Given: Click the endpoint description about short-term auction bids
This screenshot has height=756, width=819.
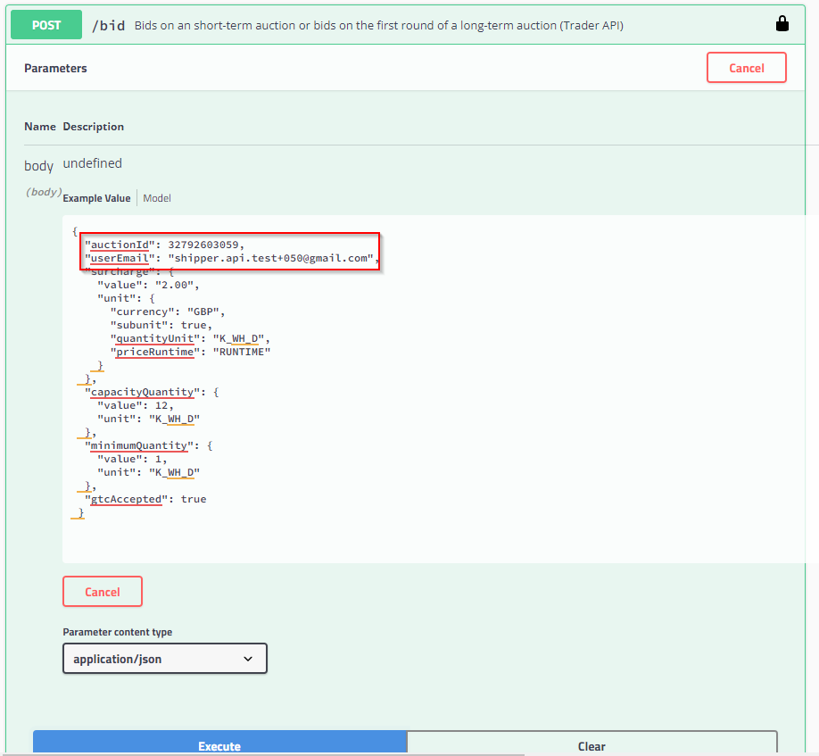Looking at the screenshot, I should [x=378, y=25].
